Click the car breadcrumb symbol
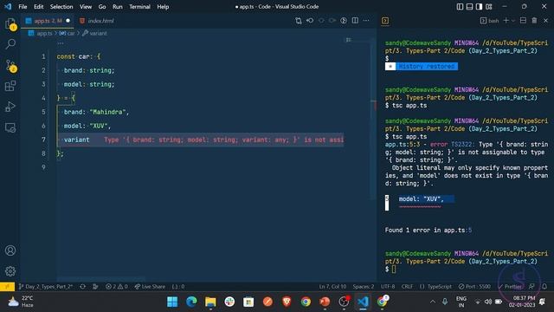This screenshot has width=554, height=312. click(68, 33)
